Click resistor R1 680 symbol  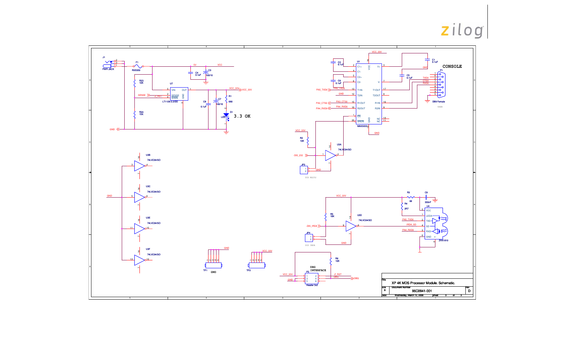pos(226,99)
